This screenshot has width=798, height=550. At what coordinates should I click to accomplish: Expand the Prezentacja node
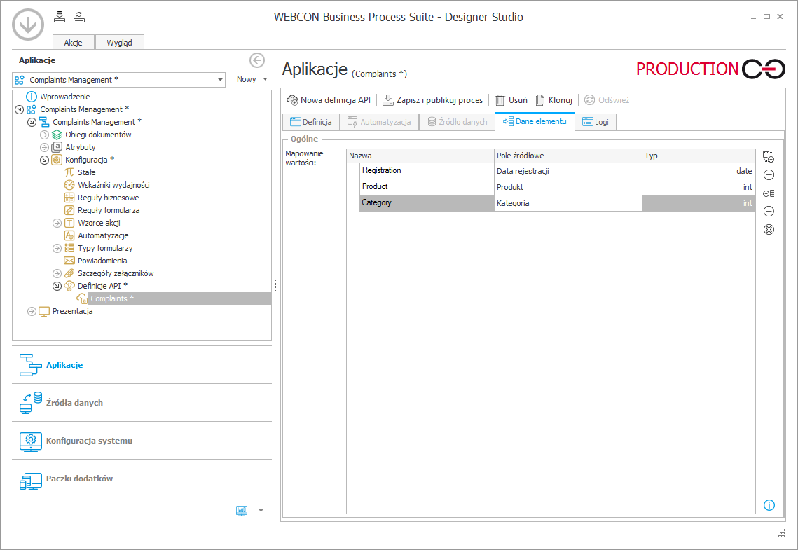tap(32, 311)
